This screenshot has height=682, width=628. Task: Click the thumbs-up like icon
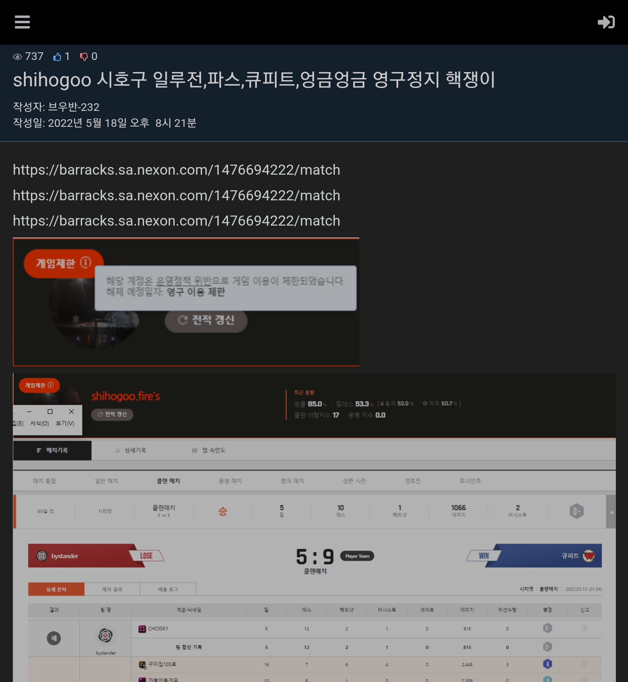(57, 56)
